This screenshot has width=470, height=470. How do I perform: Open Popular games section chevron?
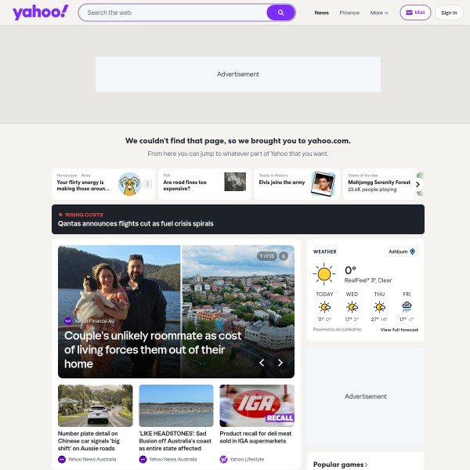[366, 465]
